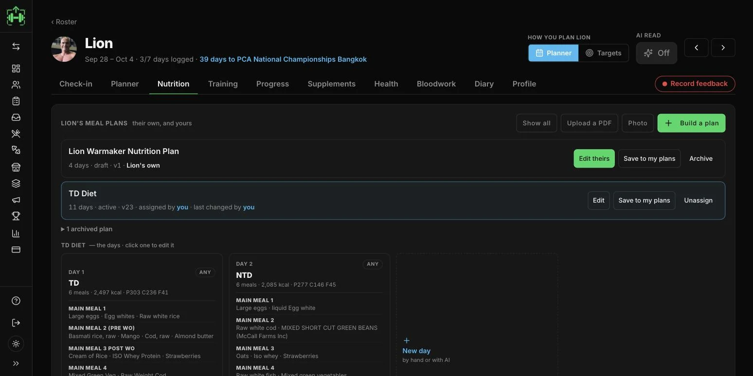Click Show all meal plans button
The image size is (753, 376).
(537, 123)
